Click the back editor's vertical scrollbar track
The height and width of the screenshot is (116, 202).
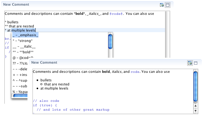click(x=168, y=34)
